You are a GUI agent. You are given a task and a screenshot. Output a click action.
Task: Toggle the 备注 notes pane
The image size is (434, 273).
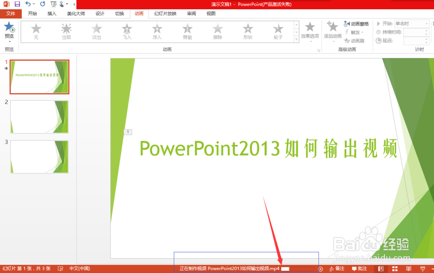[x=337, y=268]
